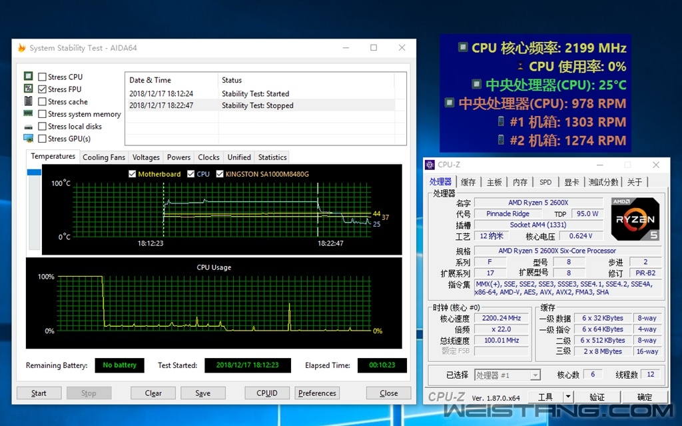
Task: Toggle the Motherboard temperature graph checkbox
Action: (x=133, y=174)
